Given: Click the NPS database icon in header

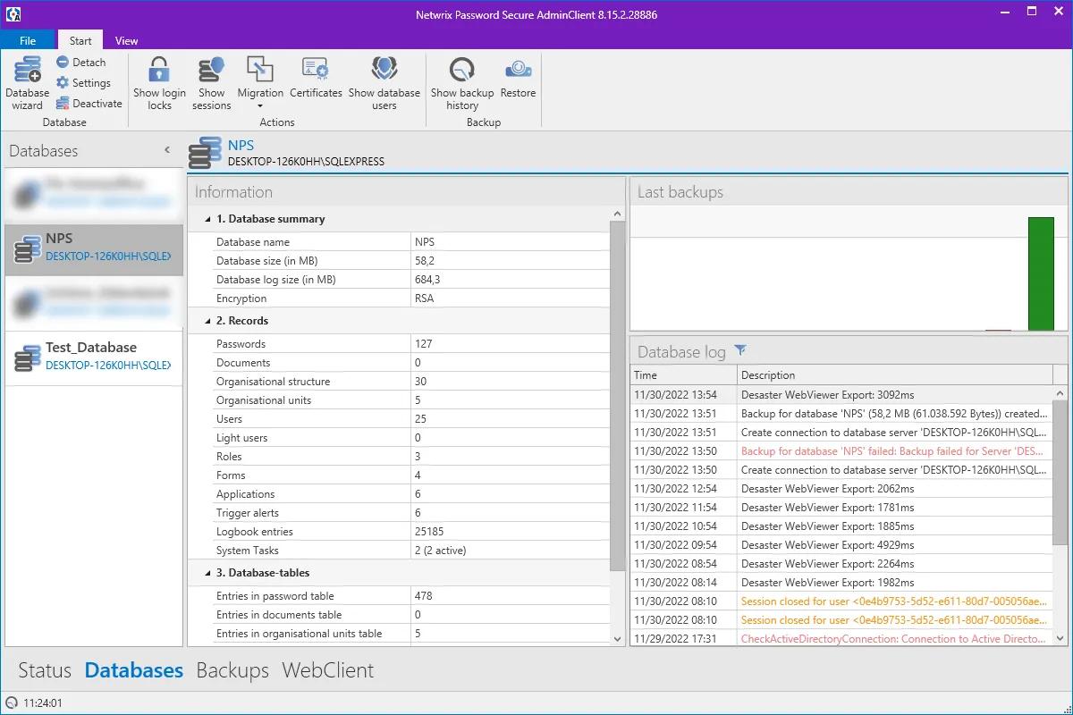Looking at the screenshot, I should pyautogui.click(x=205, y=153).
